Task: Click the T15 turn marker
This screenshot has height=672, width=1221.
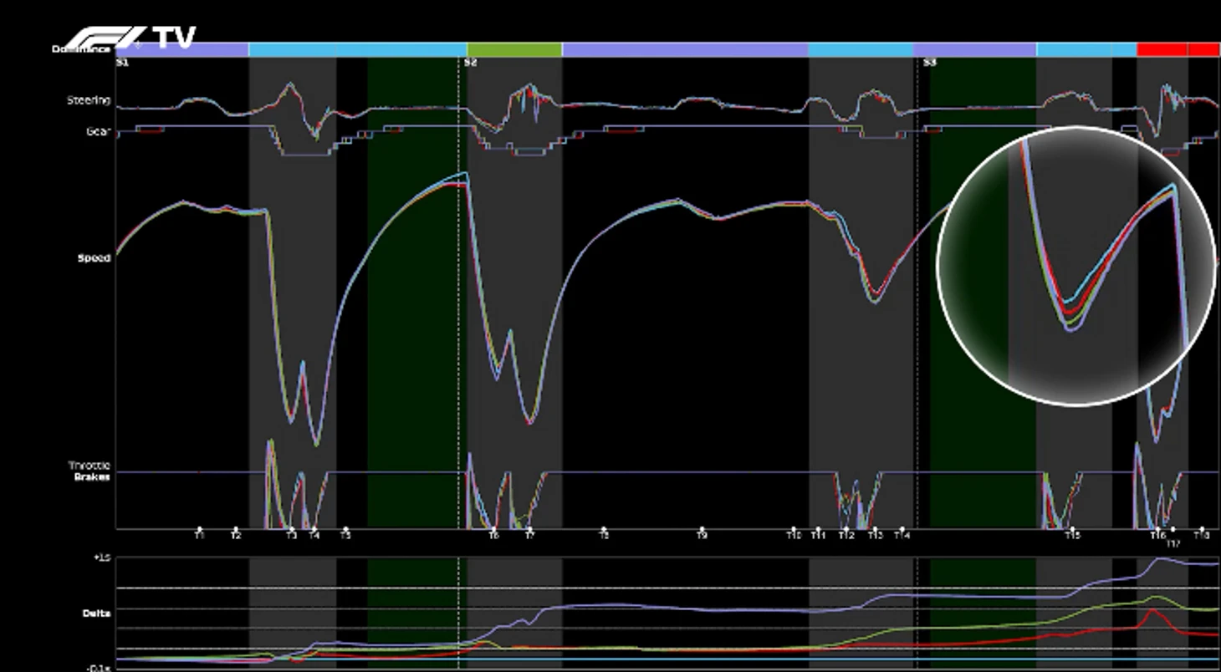Action: 1071,534
